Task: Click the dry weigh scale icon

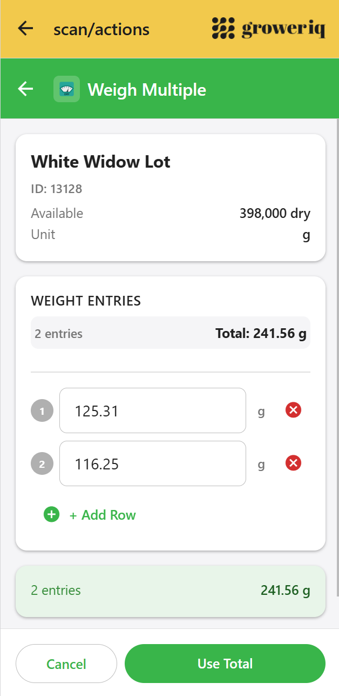Action: (x=66, y=88)
